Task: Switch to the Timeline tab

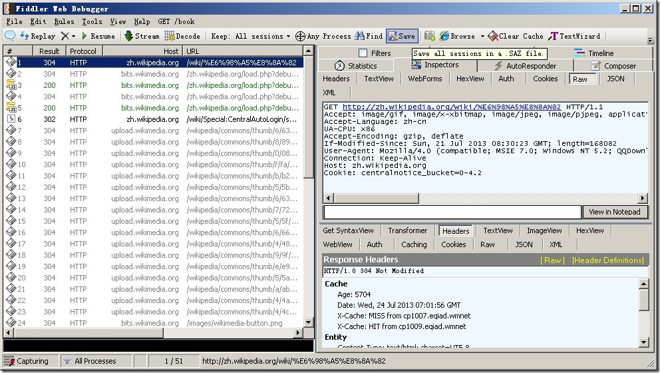Action: pyautogui.click(x=593, y=53)
